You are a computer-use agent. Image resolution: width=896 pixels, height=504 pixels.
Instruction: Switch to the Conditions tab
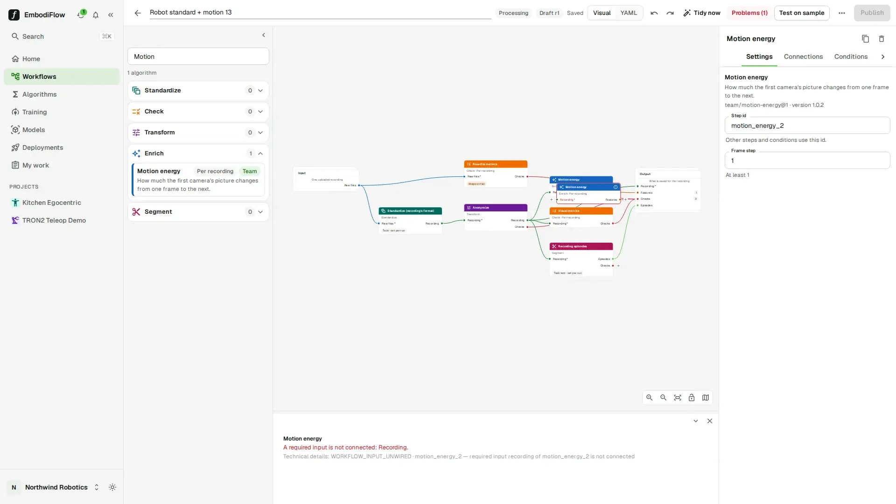[851, 56]
